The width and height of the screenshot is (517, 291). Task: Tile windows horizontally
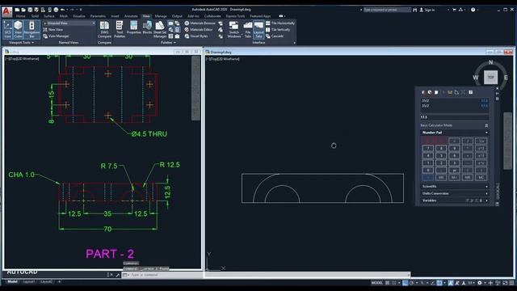click(x=280, y=23)
